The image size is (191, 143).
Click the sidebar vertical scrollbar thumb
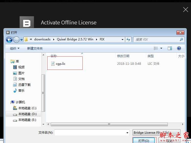pos(43,93)
